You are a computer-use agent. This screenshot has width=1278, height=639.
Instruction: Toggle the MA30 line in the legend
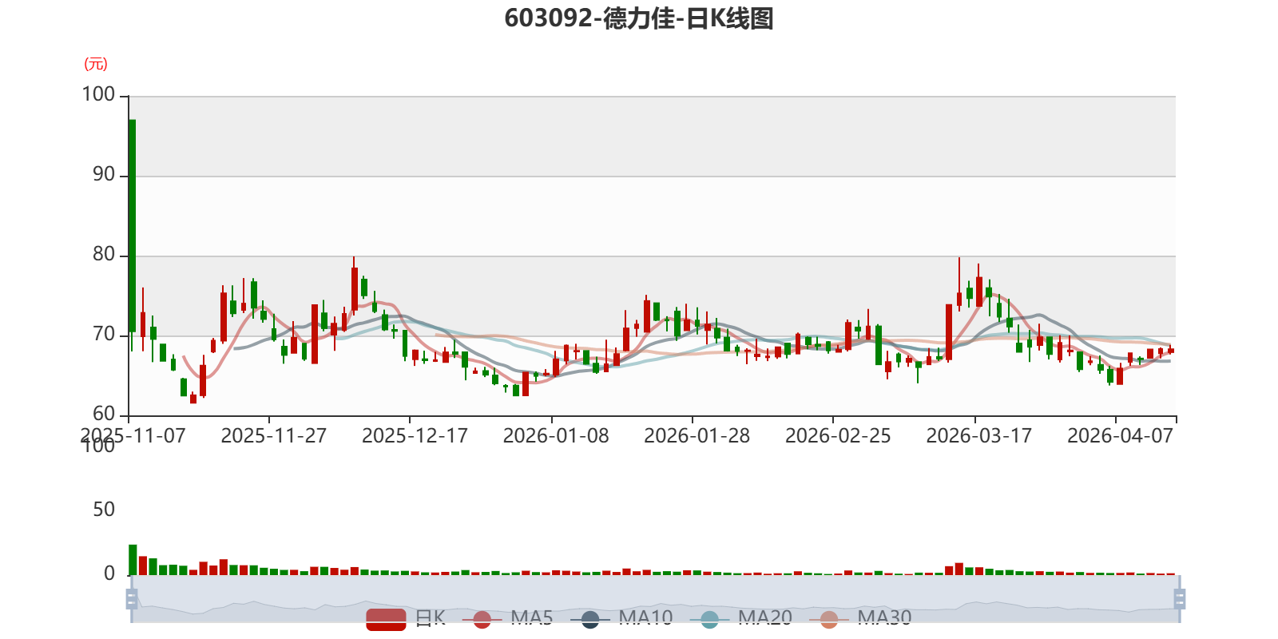860,618
